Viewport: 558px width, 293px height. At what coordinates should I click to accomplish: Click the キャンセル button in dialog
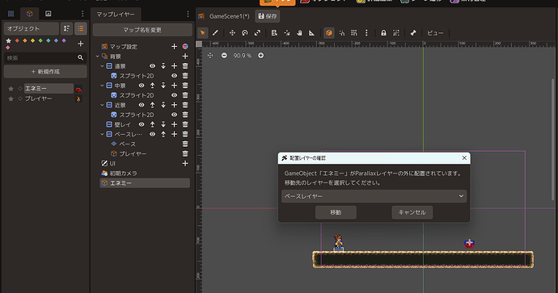[x=412, y=212]
